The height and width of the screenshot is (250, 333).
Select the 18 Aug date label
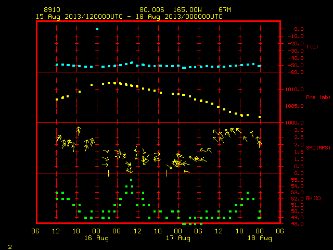tap(260, 238)
